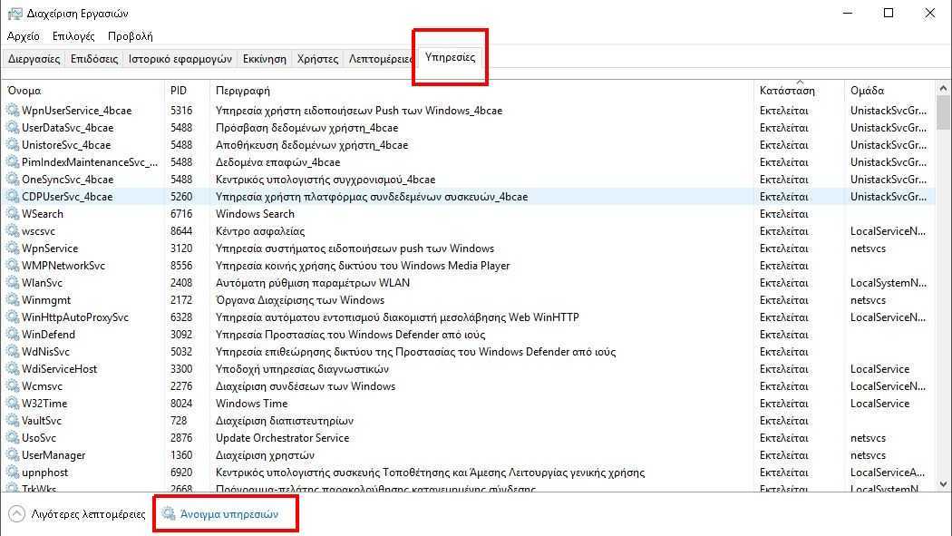
Task: Switch to the Επιδόσεις tab
Action: tap(94, 59)
